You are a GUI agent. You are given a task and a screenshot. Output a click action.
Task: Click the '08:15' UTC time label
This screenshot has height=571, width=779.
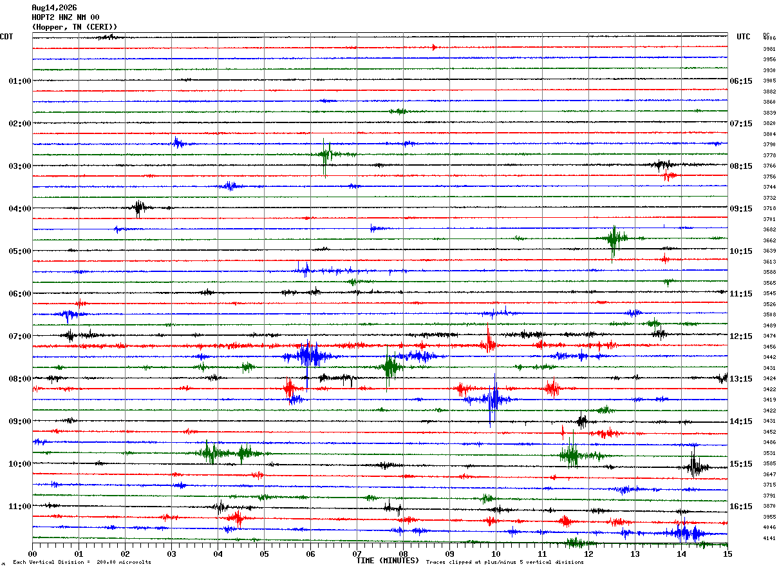[x=742, y=166]
